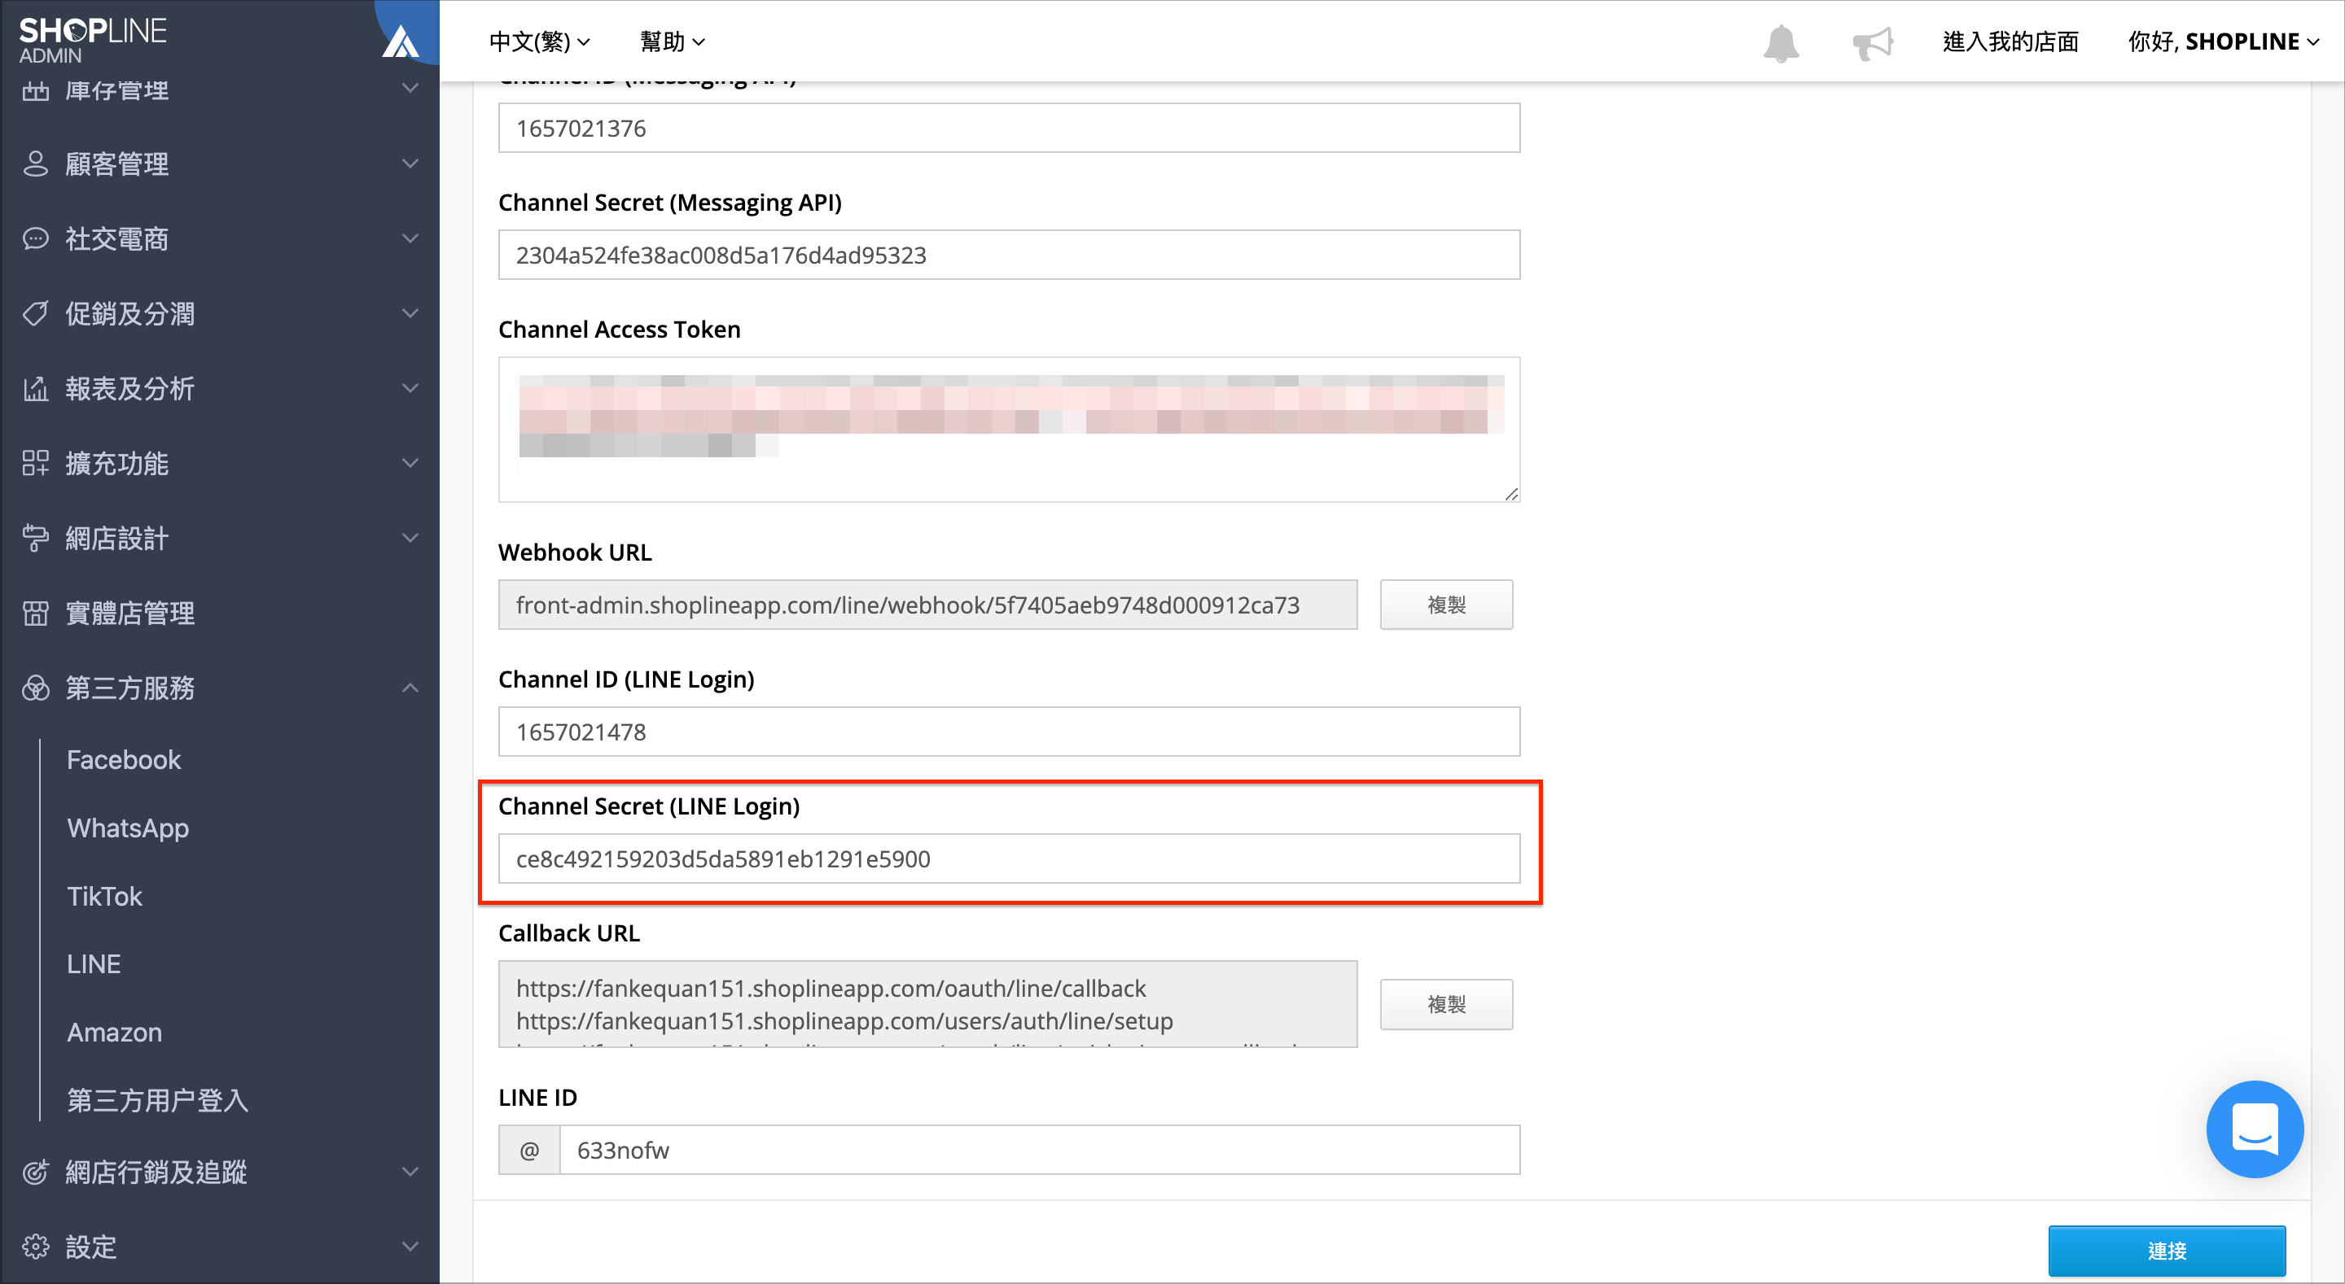
Task: Click the 連接 connect button
Action: click(2167, 1251)
